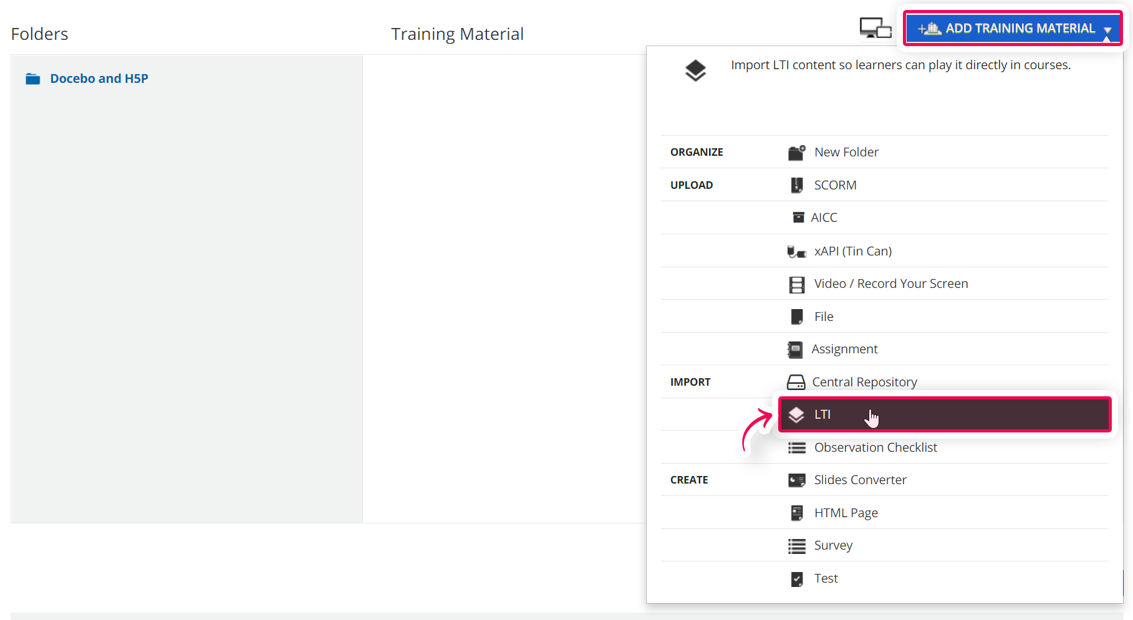Click the LTI layers icon in the menu
1133x620 pixels.
click(796, 415)
